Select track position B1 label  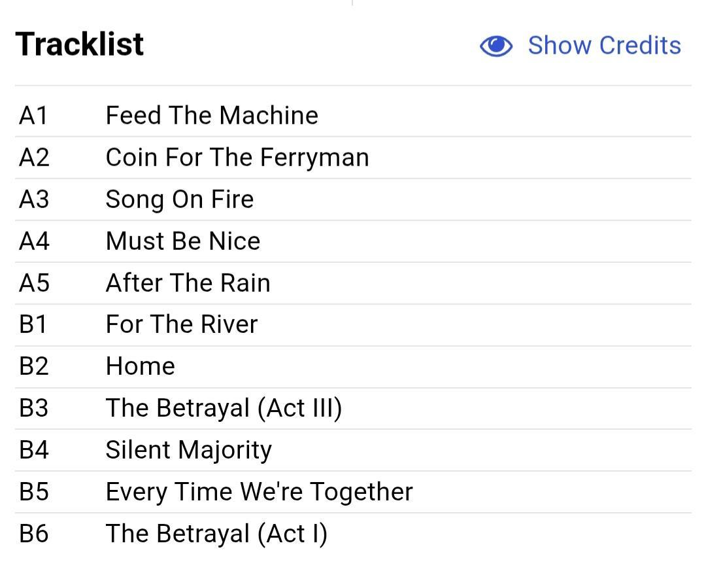(x=33, y=324)
